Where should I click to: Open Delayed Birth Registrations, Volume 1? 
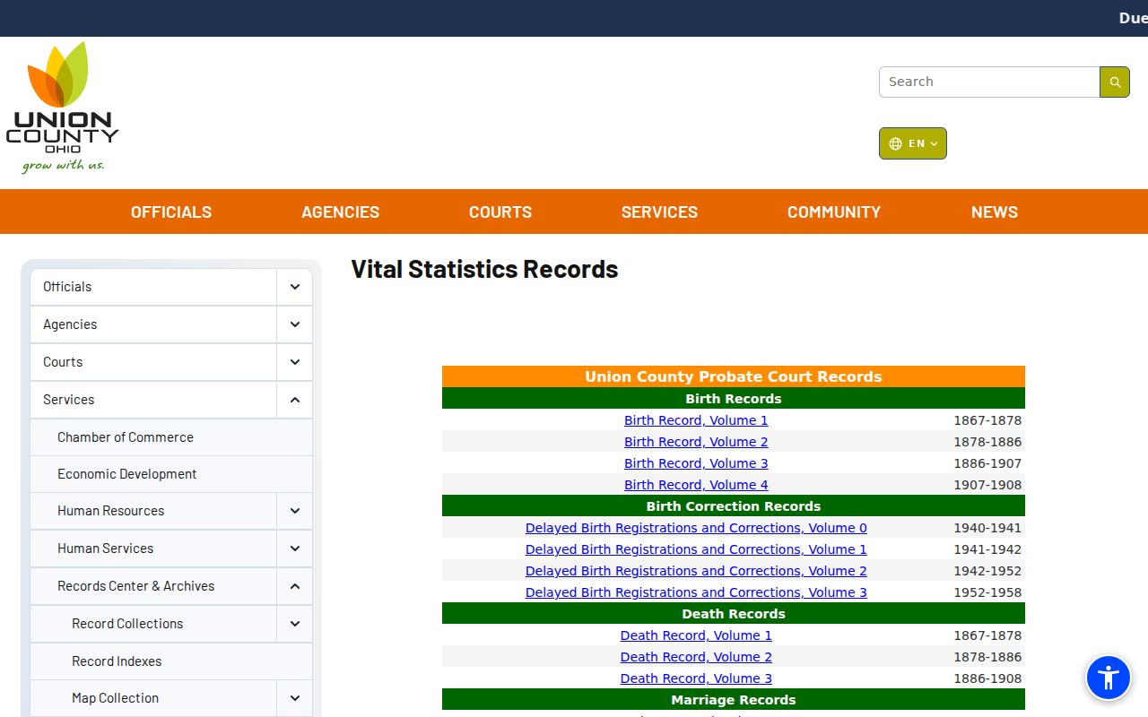[696, 549]
